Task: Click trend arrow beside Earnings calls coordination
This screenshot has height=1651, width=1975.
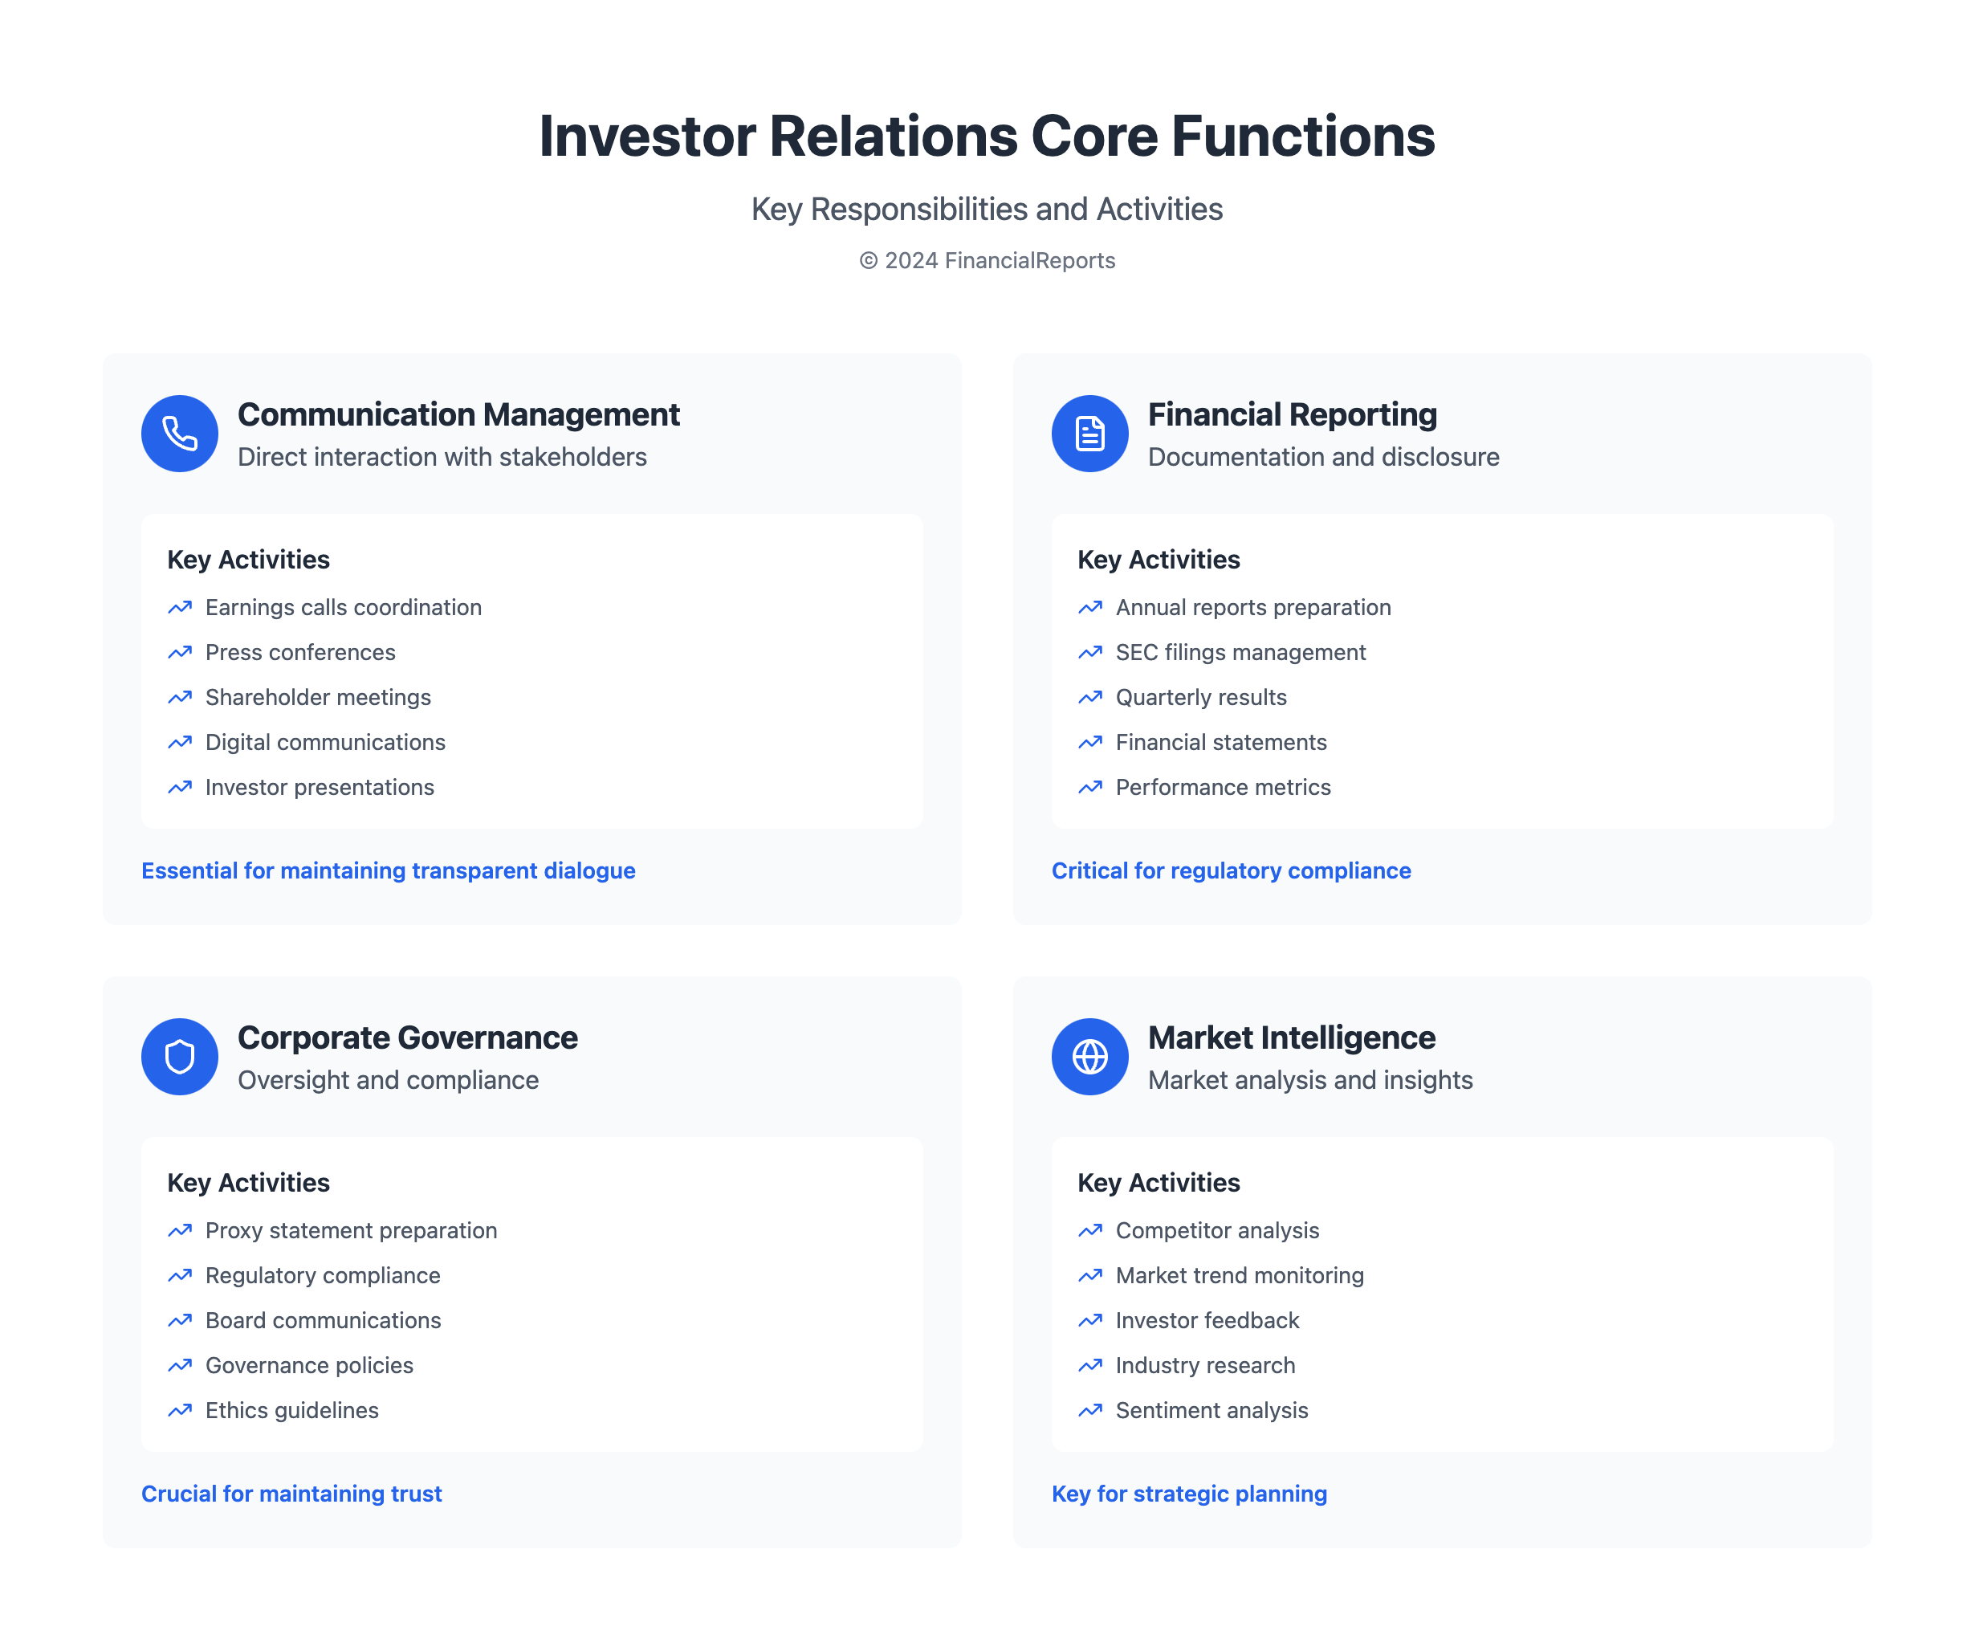Action: coord(180,608)
